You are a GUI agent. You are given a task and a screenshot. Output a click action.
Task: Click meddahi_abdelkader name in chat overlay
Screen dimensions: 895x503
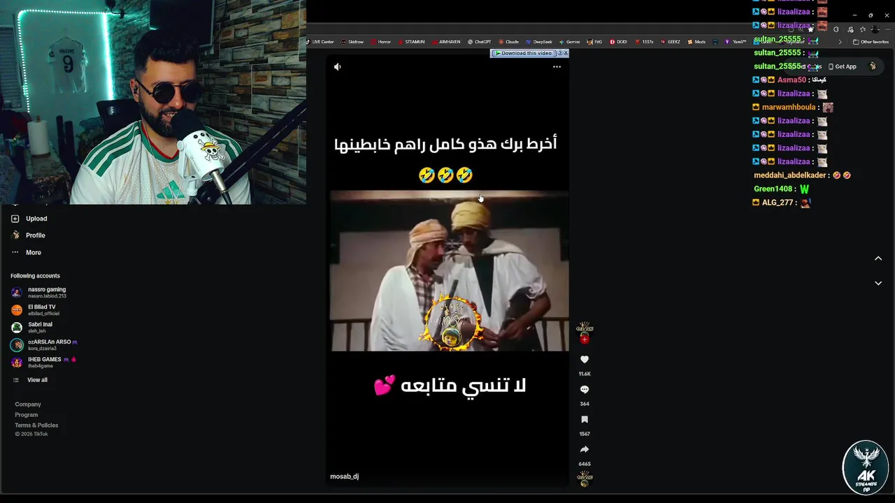pos(791,175)
